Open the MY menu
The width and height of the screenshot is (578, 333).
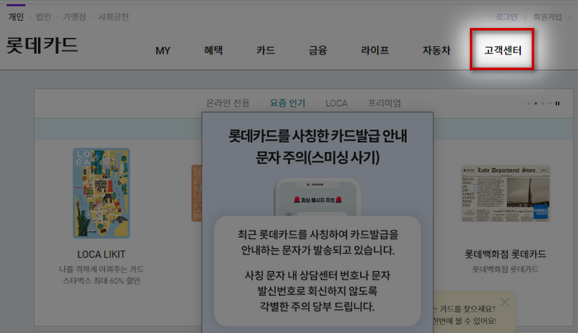(163, 50)
